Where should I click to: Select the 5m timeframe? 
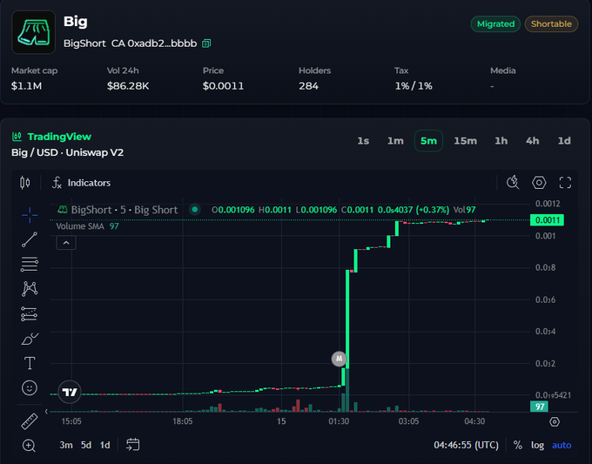(428, 141)
